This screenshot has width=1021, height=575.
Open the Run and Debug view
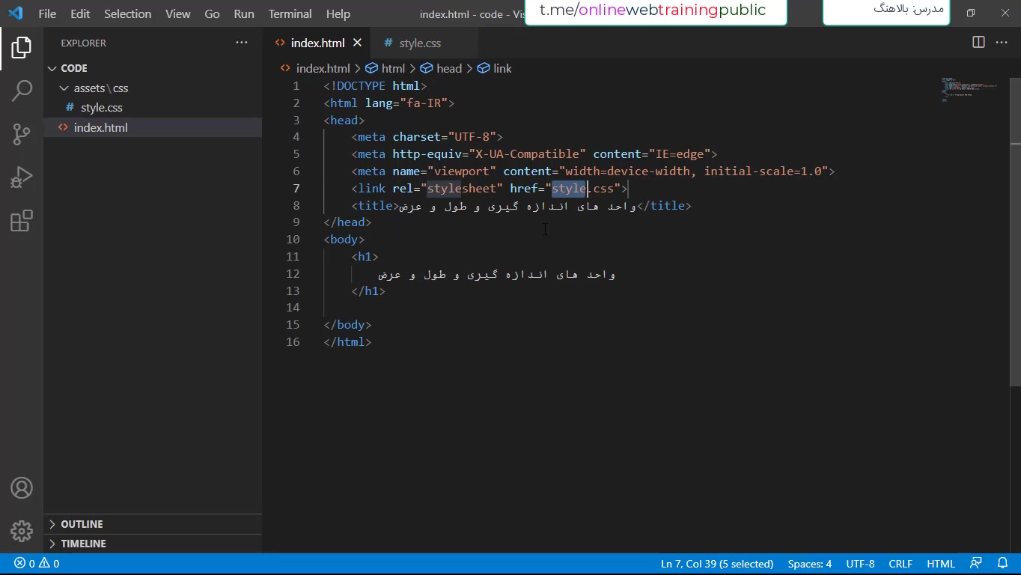click(22, 177)
